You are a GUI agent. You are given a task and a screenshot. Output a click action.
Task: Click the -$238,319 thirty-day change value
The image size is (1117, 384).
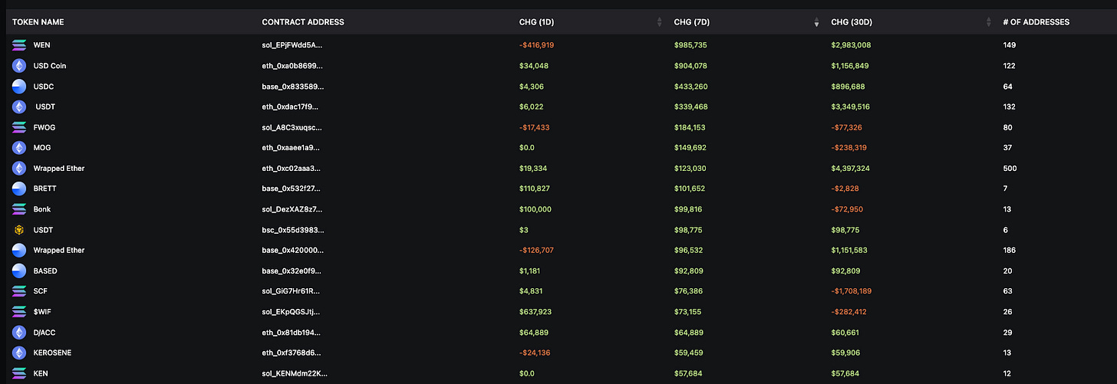[849, 148]
